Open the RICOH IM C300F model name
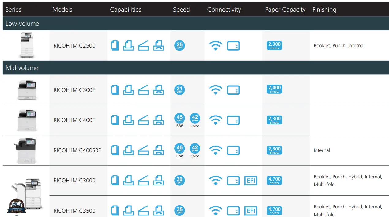 pyautogui.click(x=74, y=90)
